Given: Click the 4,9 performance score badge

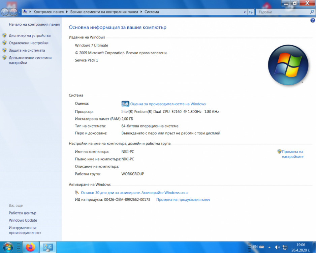Looking at the screenshot, I should pos(125,104).
